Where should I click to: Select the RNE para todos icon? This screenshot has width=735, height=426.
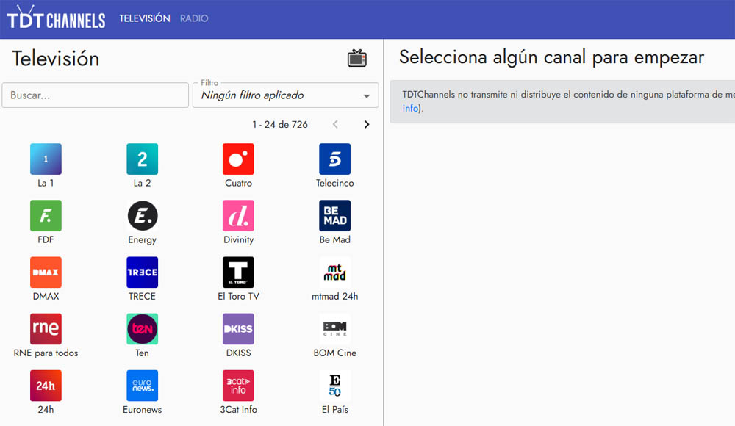(46, 329)
